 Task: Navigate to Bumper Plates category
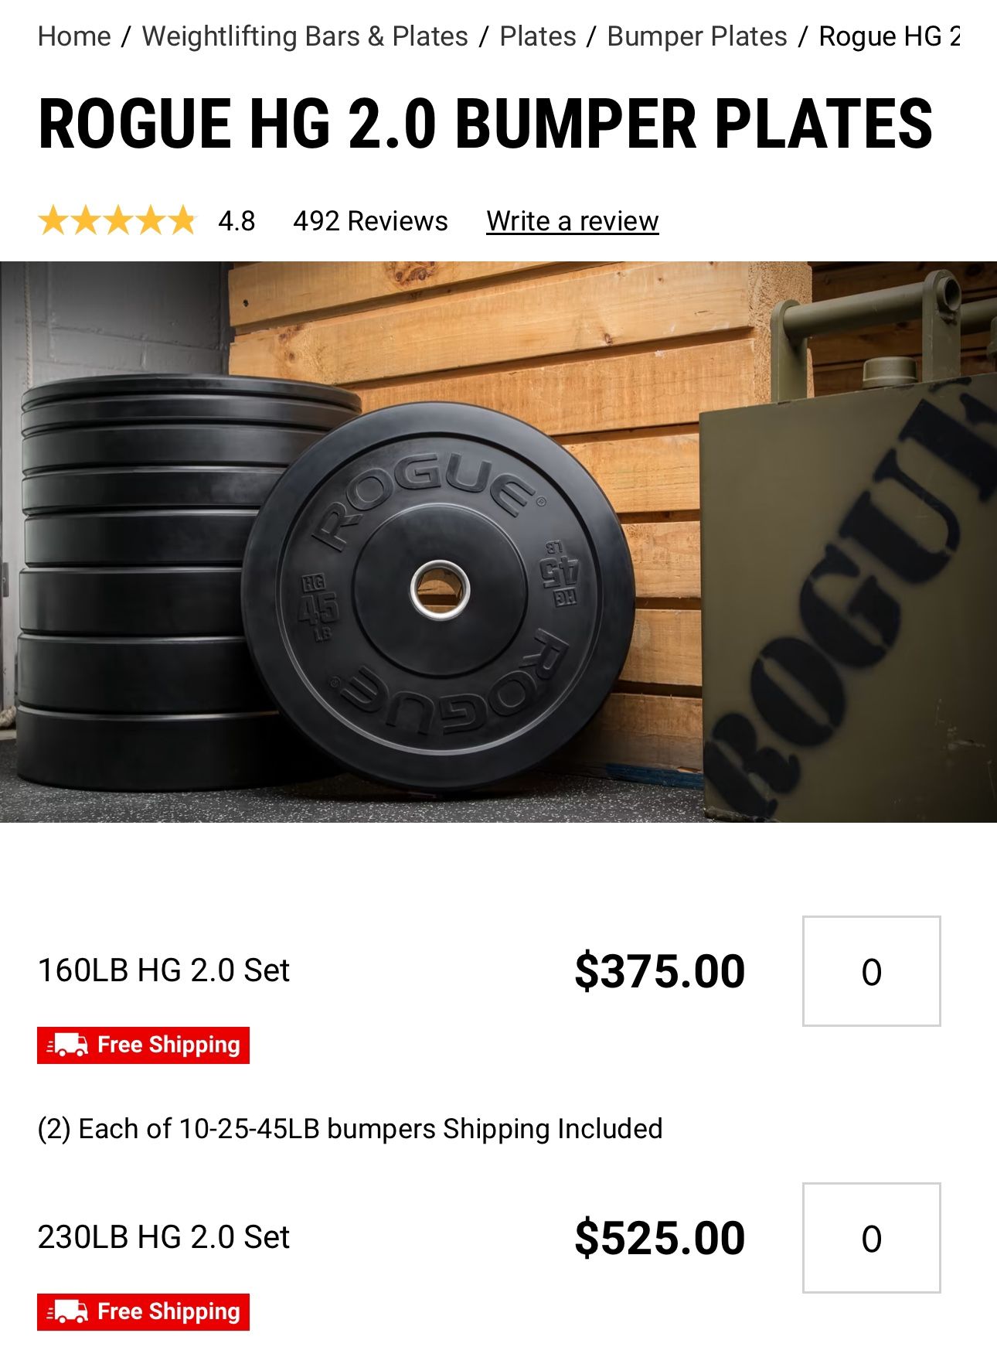696,36
